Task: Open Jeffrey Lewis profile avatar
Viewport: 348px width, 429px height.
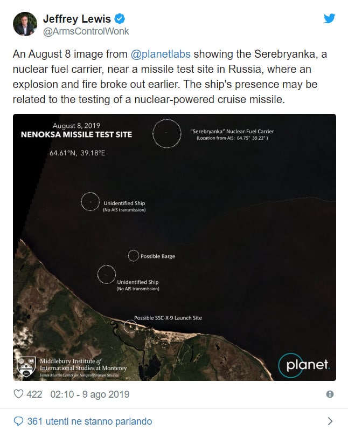Action: pos(25,24)
